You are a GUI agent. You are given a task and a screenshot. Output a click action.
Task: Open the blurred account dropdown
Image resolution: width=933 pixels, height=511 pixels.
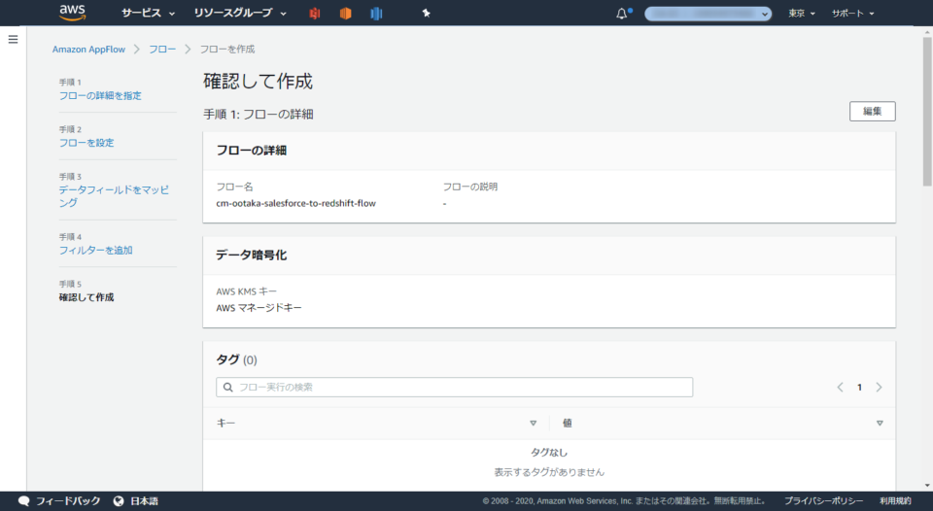pos(708,13)
